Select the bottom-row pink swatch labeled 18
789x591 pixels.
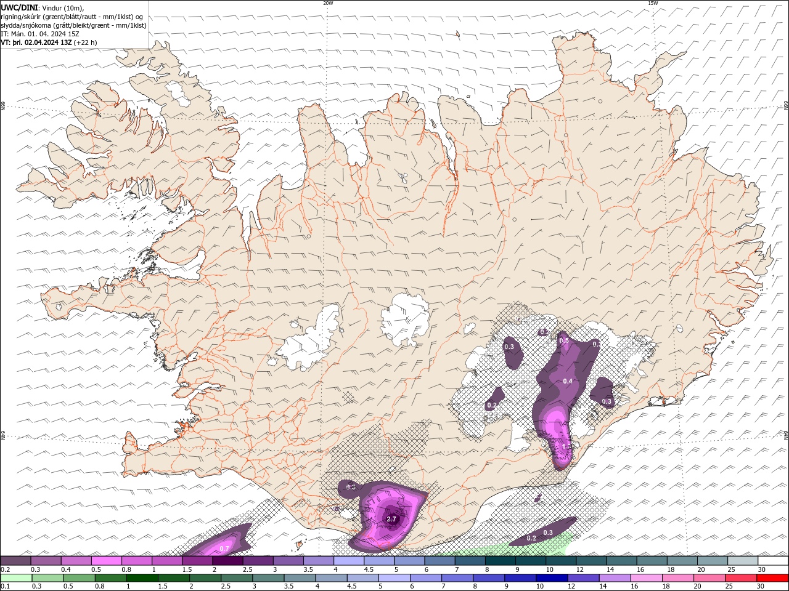click(x=678, y=578)
